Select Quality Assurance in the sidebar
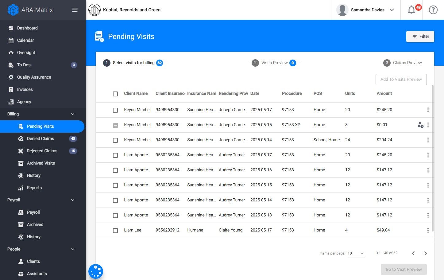 (x=33, y=77)
